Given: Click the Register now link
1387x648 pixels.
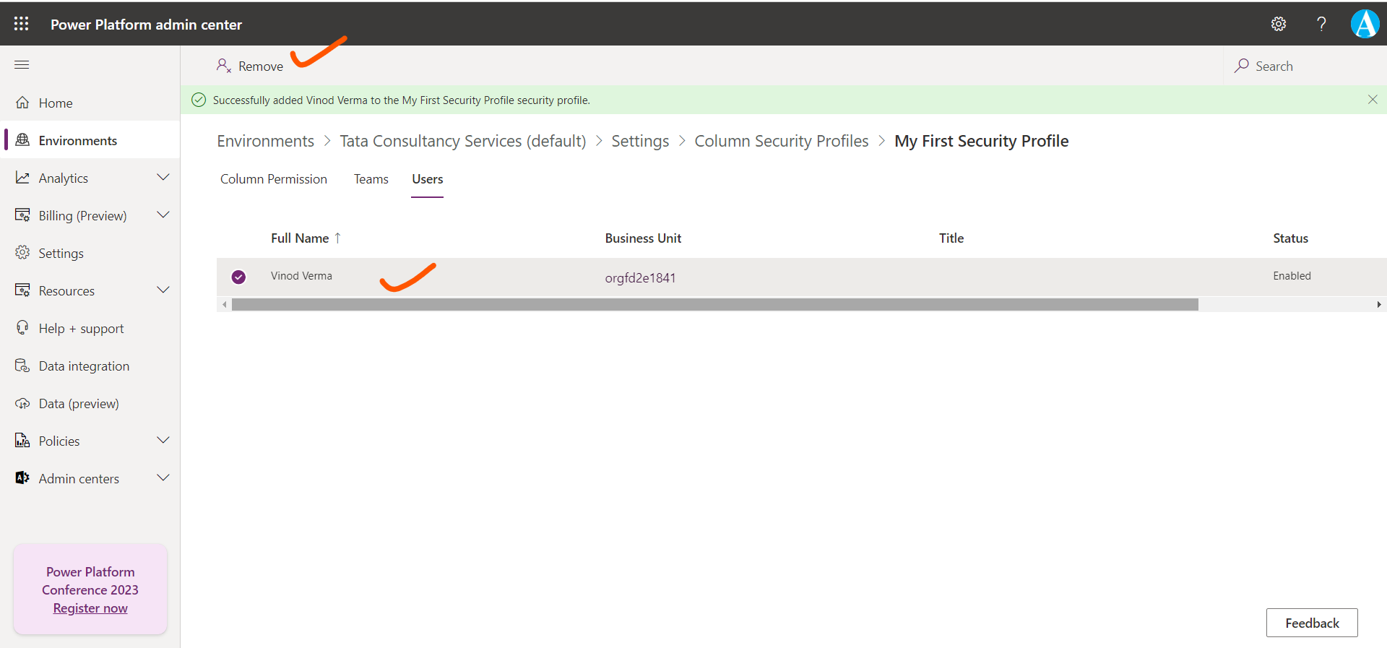Looking at the screenshot, I should coord(90,608).
